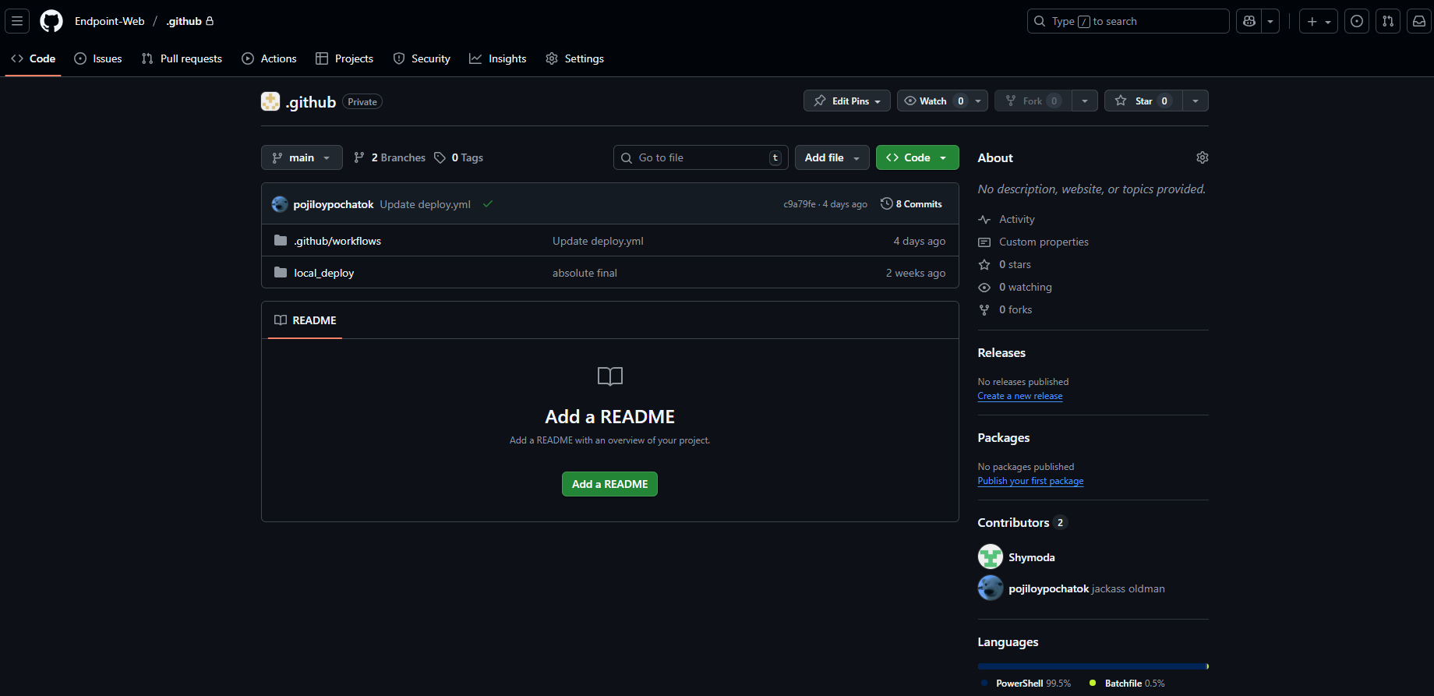Click the Type / to search box

click(x=1128, y=21)
